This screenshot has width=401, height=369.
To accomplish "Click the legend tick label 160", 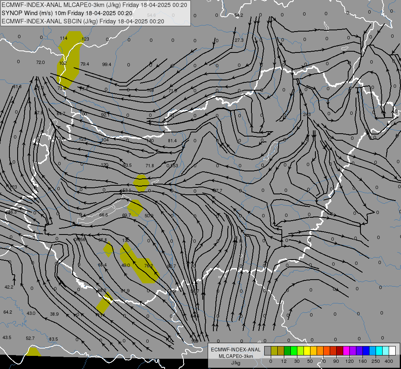I will pyautogui.click(x=362, y=361).
